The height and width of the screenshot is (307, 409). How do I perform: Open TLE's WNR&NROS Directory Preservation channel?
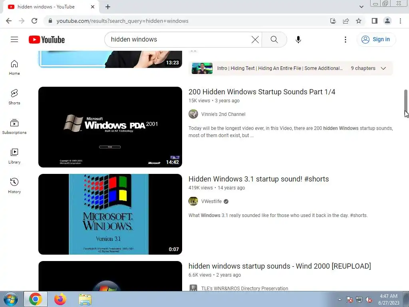point(245,288)
